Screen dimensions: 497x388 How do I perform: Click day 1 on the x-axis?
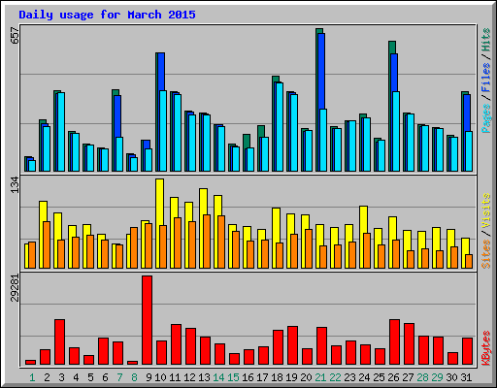coord(32,377)
